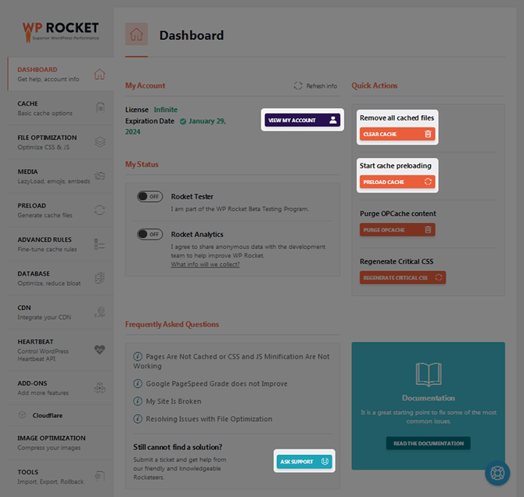Open the Tools section

[61, 477]
